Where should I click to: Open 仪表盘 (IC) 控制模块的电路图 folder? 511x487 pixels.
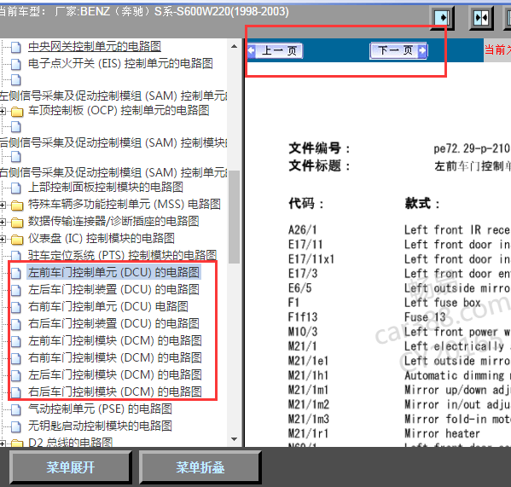(101, 238)
